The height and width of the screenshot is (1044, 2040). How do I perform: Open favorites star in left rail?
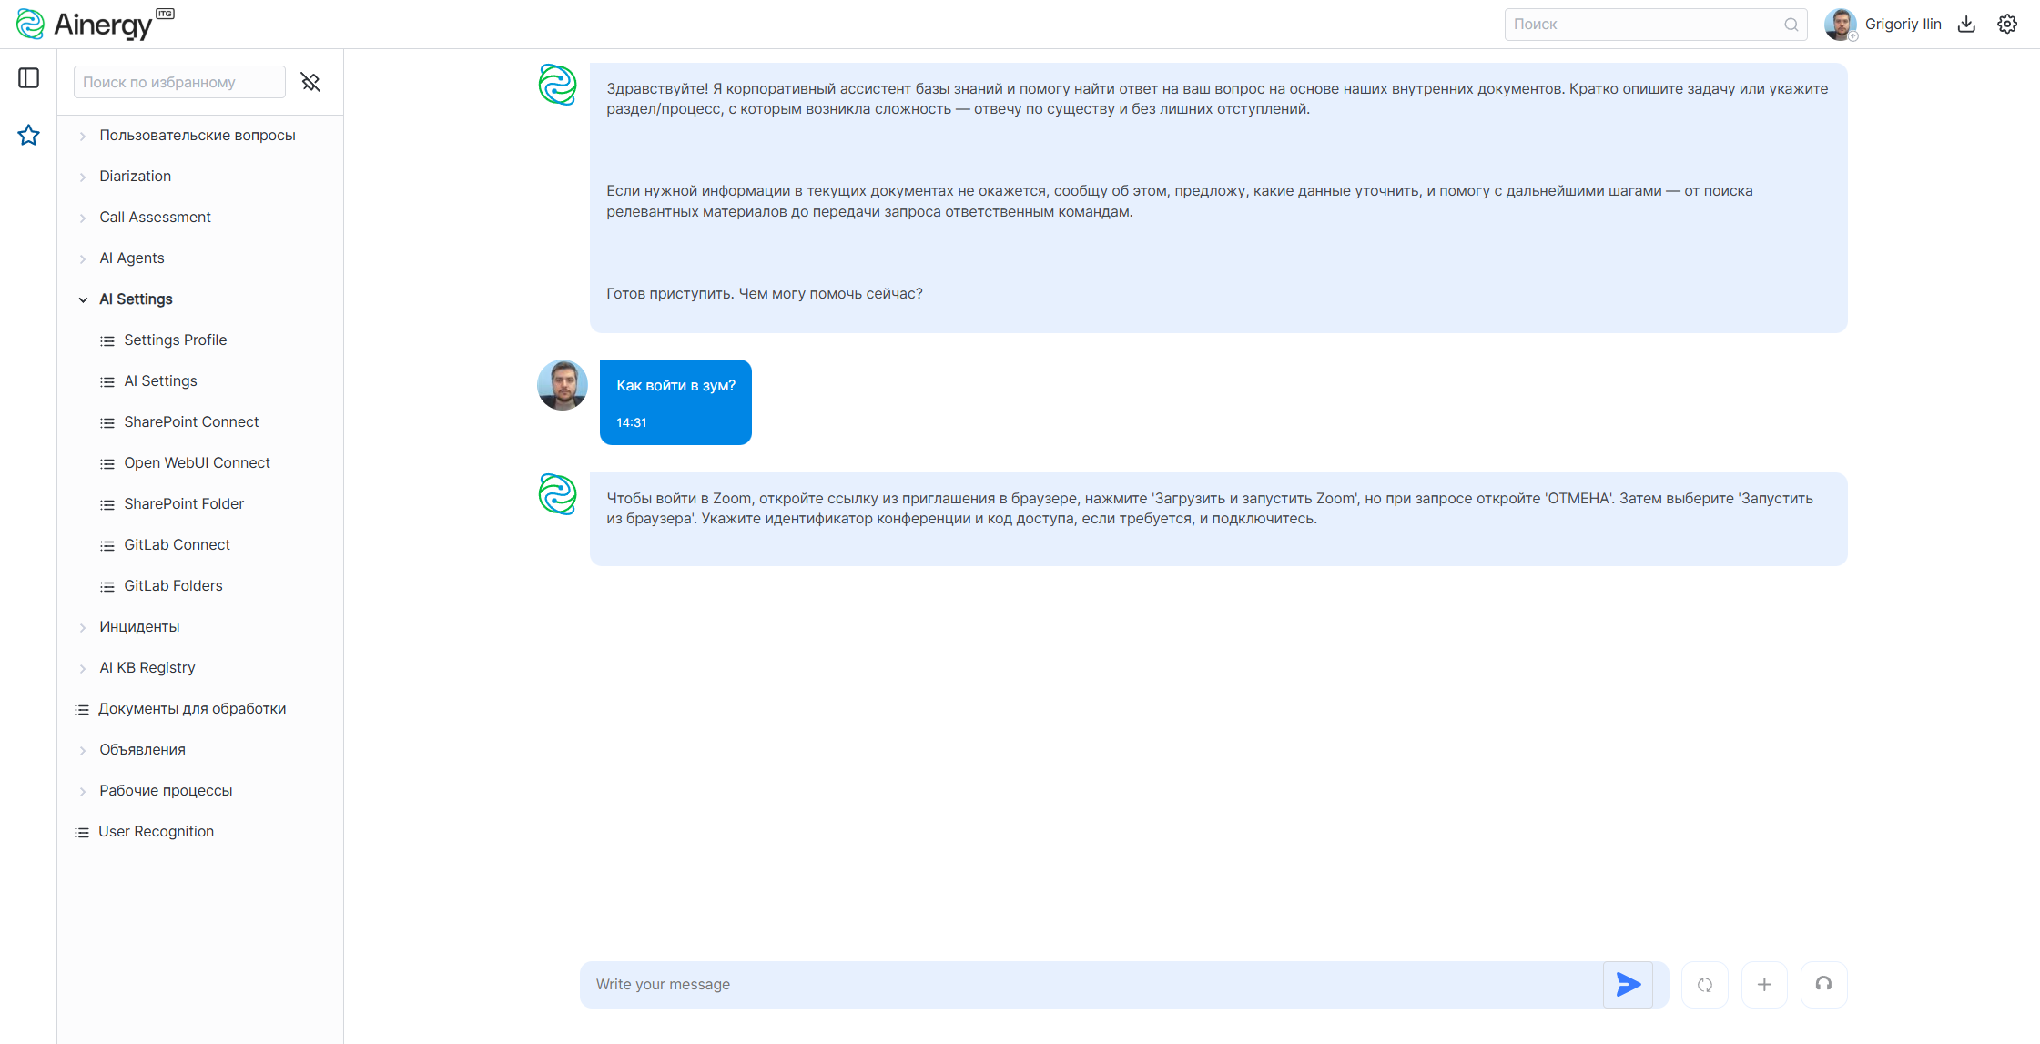tap(29, 136)
